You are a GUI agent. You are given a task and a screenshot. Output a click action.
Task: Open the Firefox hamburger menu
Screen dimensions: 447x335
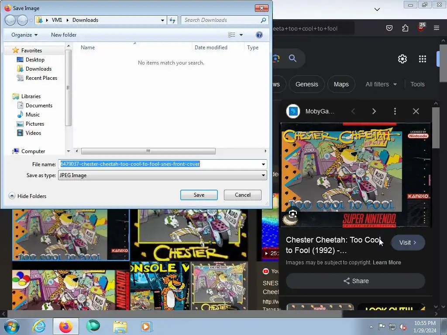coord(437,28)
